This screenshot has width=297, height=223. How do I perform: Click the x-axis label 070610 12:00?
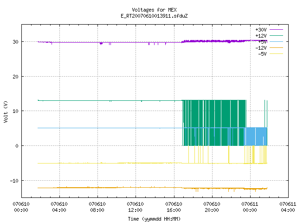click(x=135, y=207)
